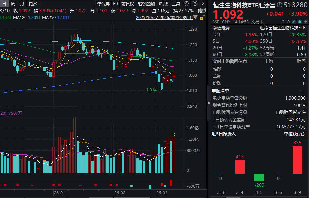Collapse the right panel with the chevron
309x198 pixels.
coord(209,103)
